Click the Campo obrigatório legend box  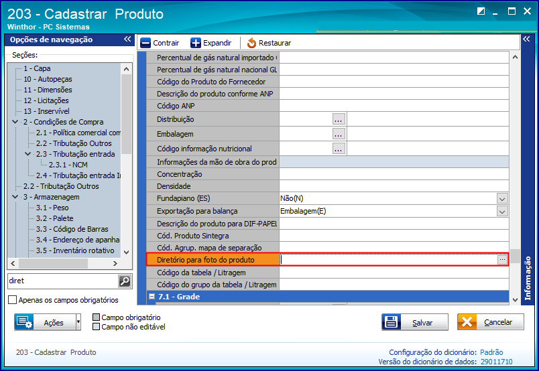(97, 317)
